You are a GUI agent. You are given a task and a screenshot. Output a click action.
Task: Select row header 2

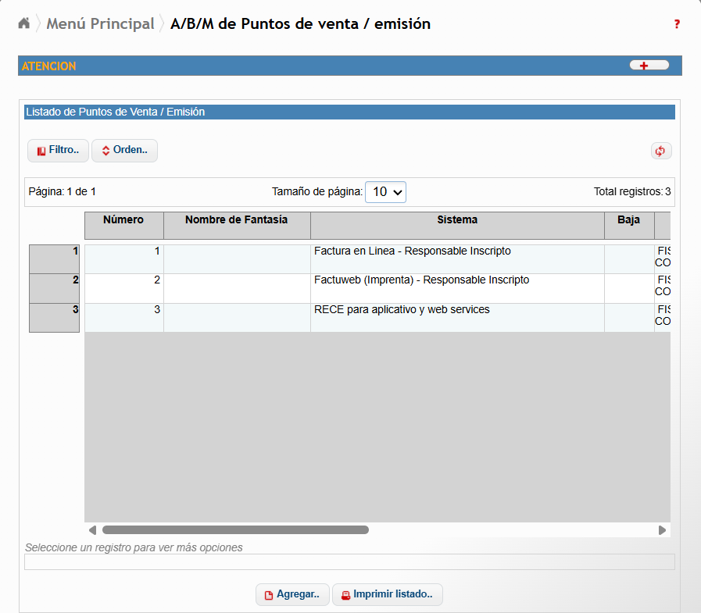[x=54, y=288]
